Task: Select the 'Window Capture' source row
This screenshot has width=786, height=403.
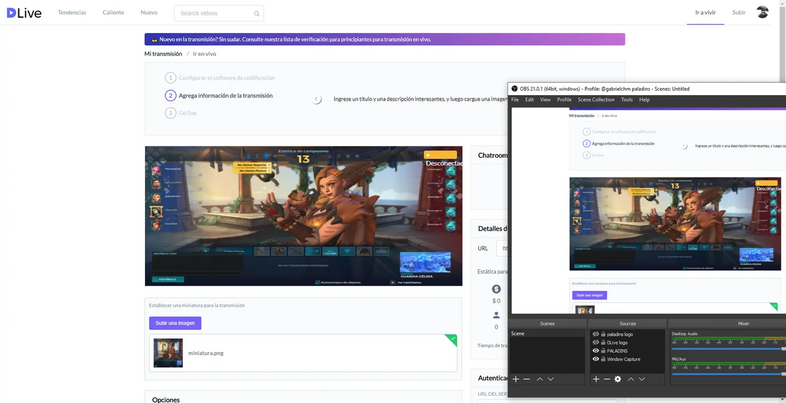Action: coord(628,359)
